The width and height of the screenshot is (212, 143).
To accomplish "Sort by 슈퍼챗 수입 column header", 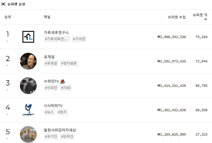I will (177, 17).
